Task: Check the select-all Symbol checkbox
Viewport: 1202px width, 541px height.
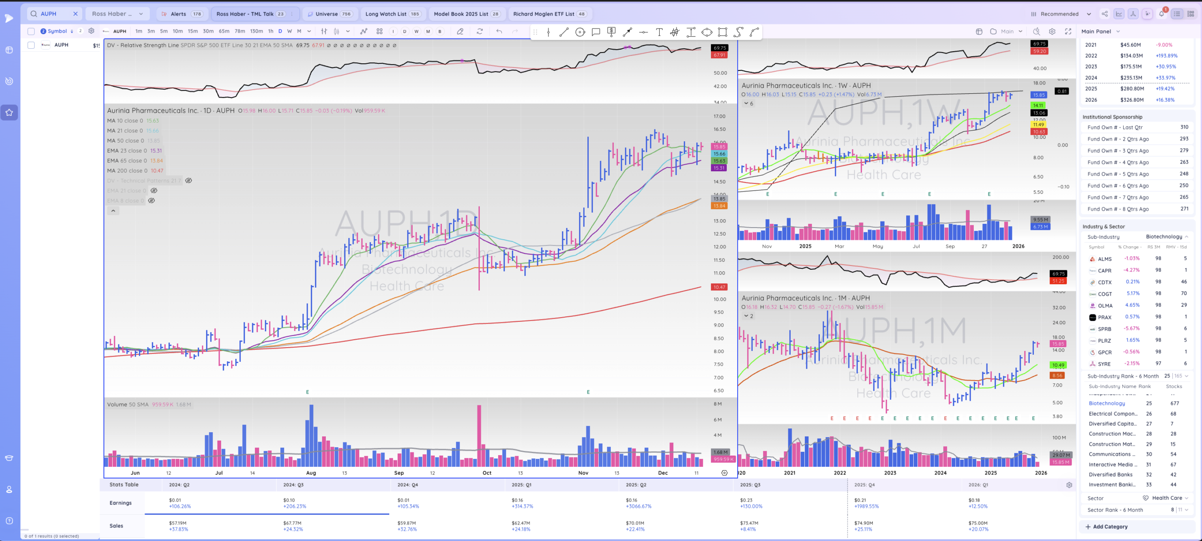Action: (31, 31)
